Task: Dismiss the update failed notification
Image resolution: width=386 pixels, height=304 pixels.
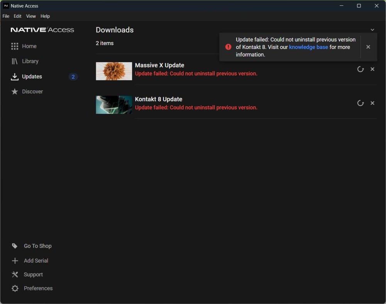Action: [x=368, y=47]
